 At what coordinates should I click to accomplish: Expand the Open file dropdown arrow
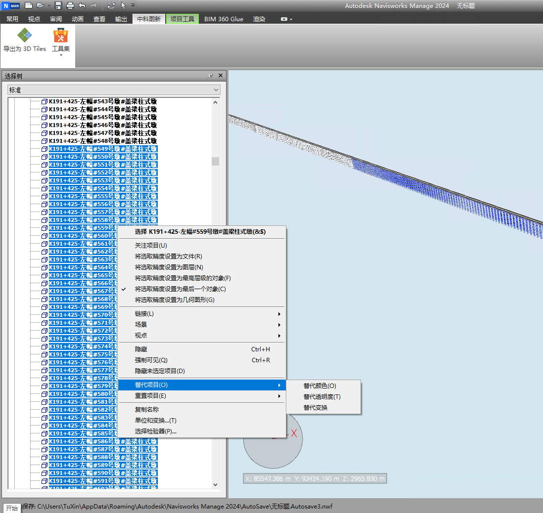49,5
